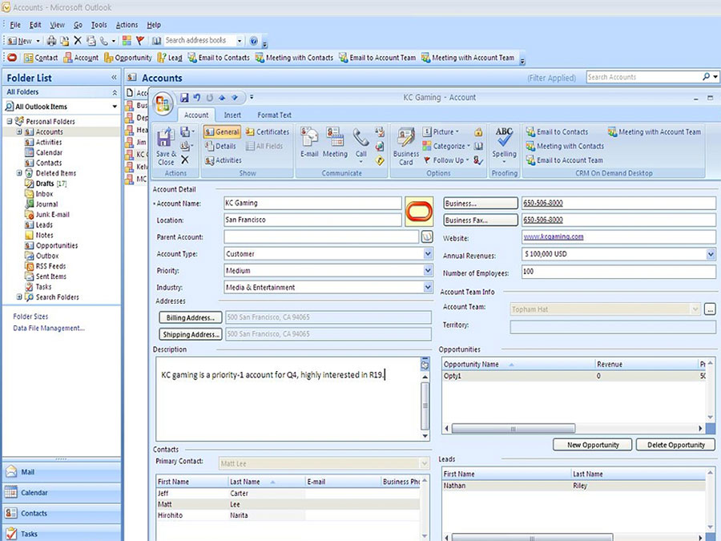Screen dimensions: 721x541
Task: Click the E-mail icon in Communicate group
Action: (309, 143)
